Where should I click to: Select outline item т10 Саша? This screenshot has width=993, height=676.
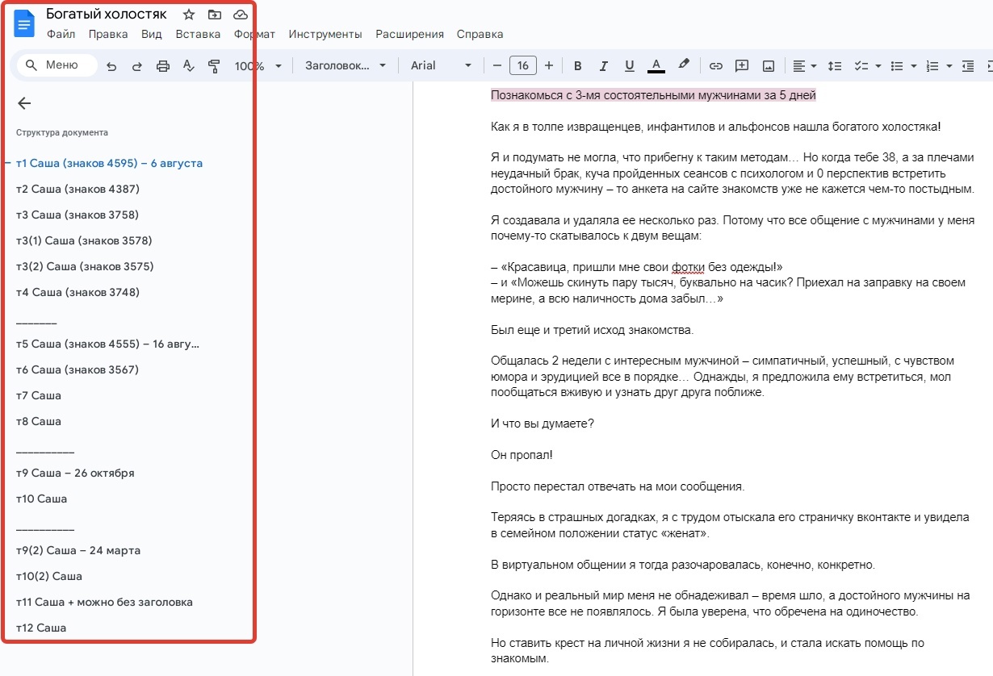(42, 499)
